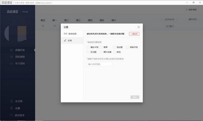Click the 退出登录 power icon

pos(12,115)
